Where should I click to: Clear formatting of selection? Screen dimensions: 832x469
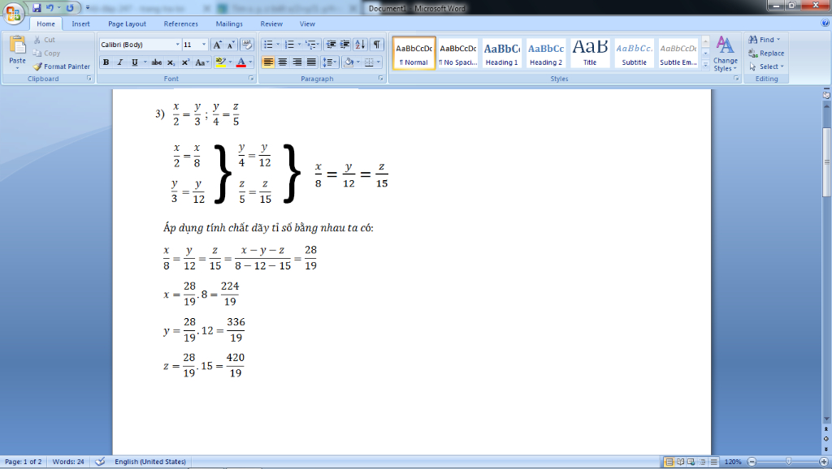[247, 45]
